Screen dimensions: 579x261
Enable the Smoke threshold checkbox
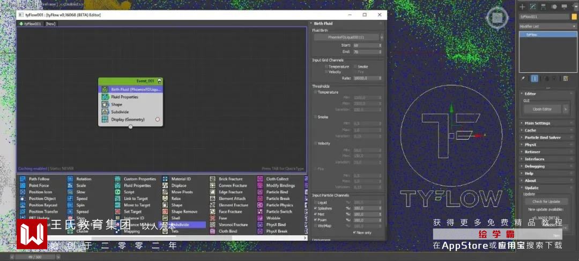pyautogui.click(x=315, y=117)
